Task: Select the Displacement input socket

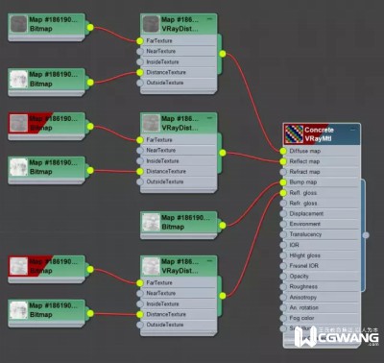Action: tap(283, 214)
